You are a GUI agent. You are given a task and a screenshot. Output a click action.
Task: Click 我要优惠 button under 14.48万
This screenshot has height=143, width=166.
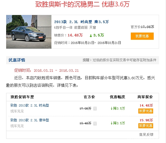click(x=146, y=111)
